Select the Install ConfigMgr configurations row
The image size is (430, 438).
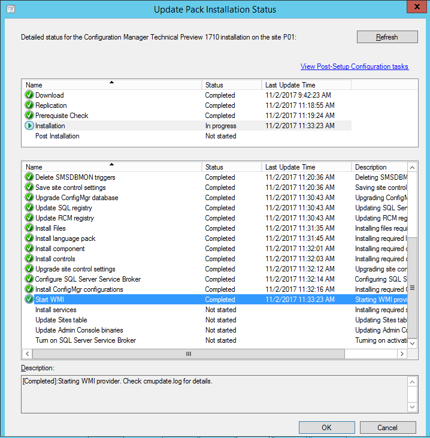point(215,289)
